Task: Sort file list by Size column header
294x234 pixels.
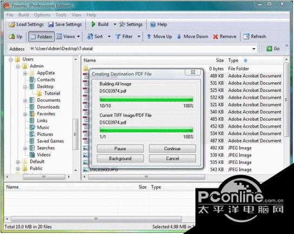Action: [220, 61]
